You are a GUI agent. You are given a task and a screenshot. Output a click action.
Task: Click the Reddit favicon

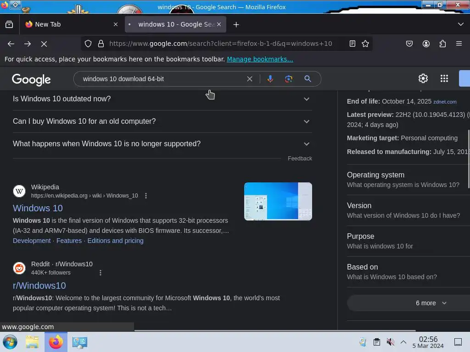point(19,268)
